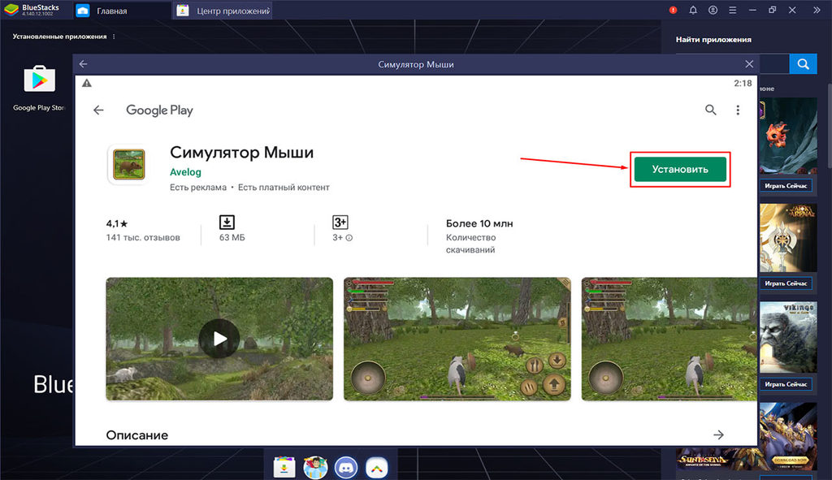This screenshot has width=832, height=480.
Task: Click the popup title bar back arrow
Action: (84, 64)
